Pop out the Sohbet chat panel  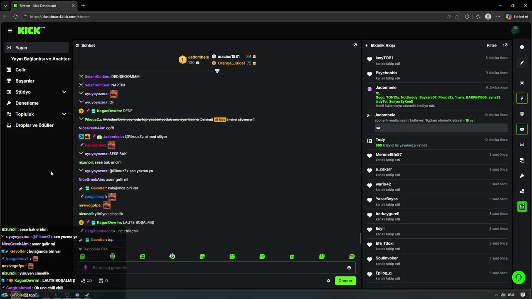(355, 45)
